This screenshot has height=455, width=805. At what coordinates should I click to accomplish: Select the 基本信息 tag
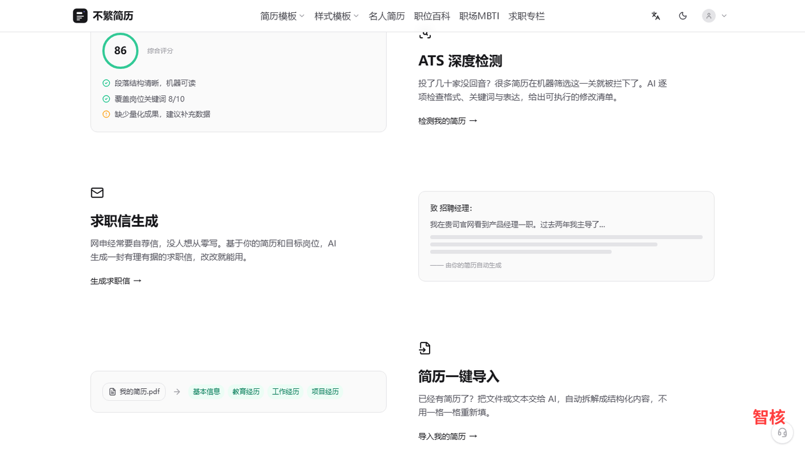(x=207, y=391)
